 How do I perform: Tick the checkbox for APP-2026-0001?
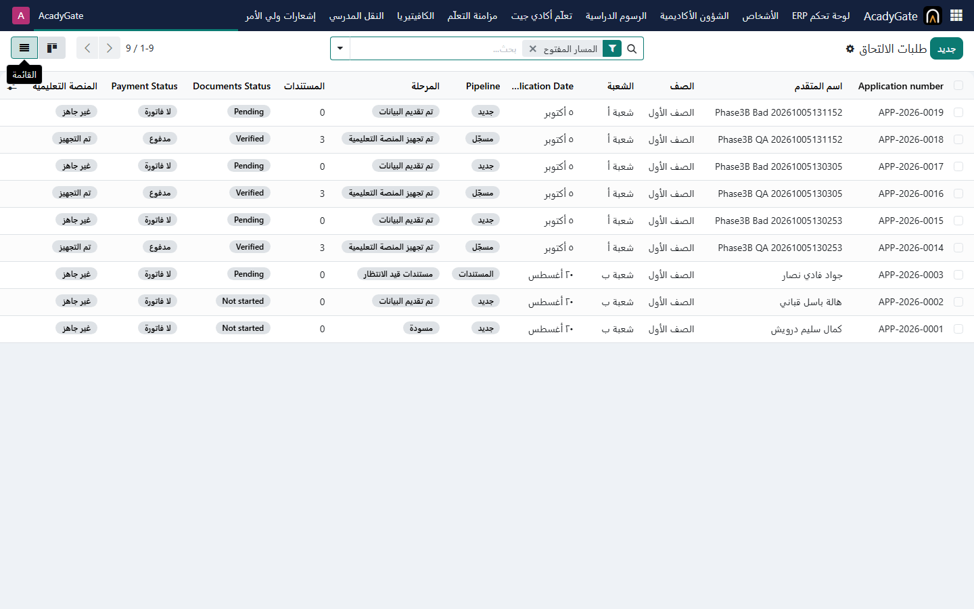958,329
